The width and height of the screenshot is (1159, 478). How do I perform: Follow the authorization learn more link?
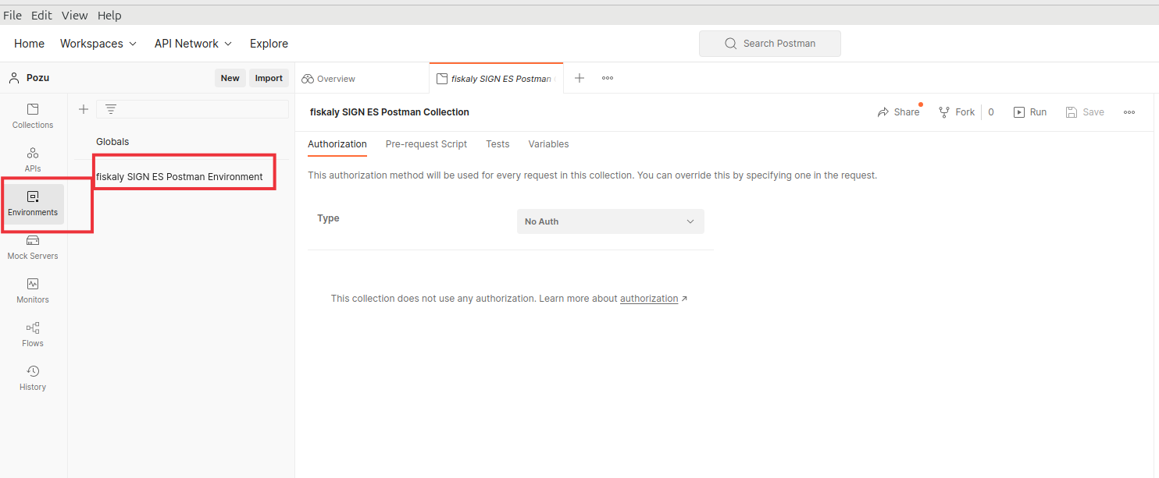pos(649,299)
